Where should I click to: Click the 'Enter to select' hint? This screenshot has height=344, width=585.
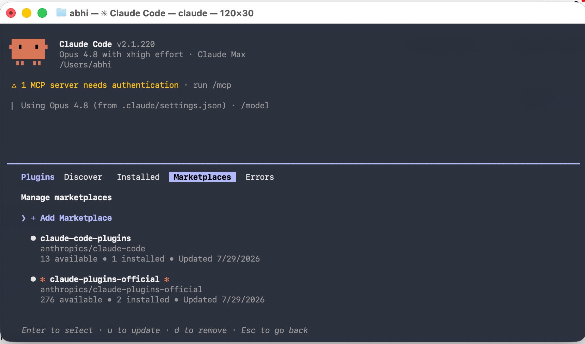(57, 330)
